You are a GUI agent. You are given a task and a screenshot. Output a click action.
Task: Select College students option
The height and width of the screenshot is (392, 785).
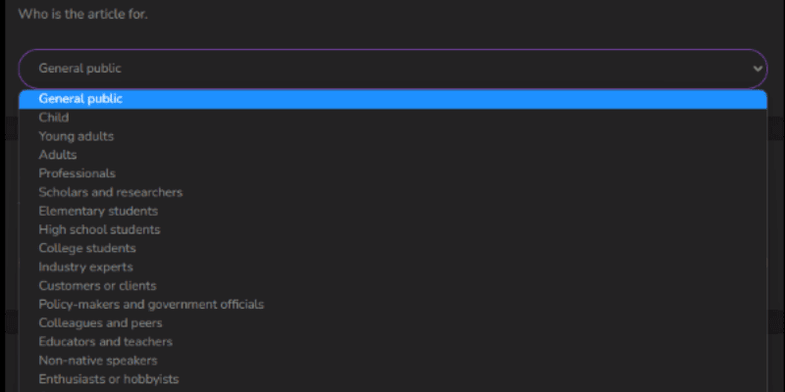(x=392, y=249)
